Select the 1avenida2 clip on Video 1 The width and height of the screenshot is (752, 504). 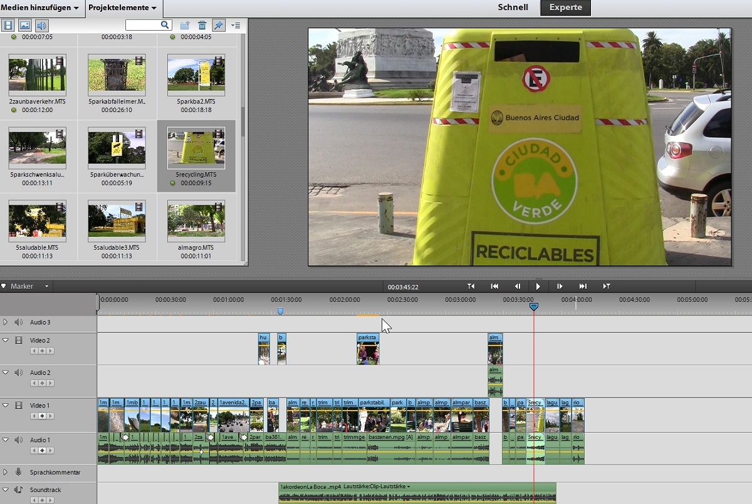pyautogui.click(x=233, y=415)
